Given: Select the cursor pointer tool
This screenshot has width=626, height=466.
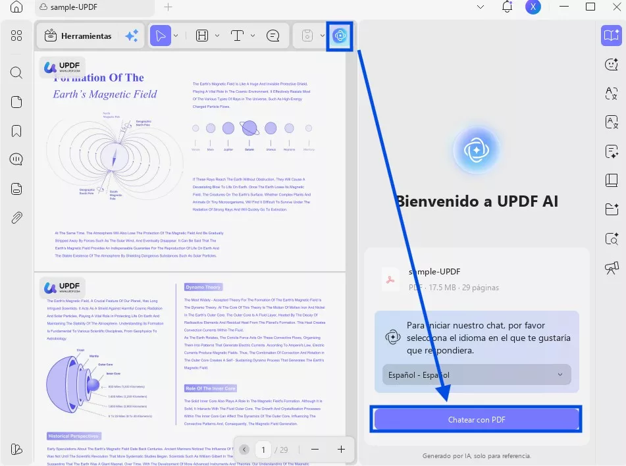Looking at the screenshot, I should coord(160,36).
